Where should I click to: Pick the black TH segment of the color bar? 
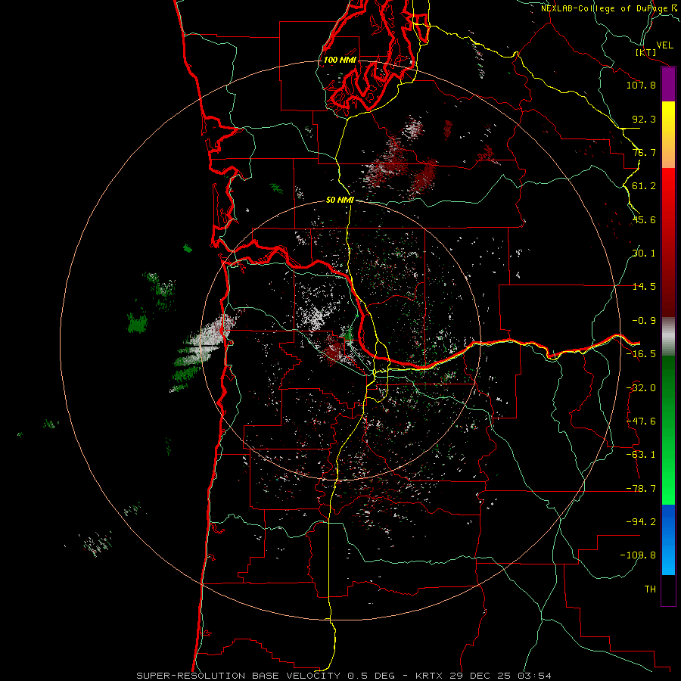tap(668, 590)
